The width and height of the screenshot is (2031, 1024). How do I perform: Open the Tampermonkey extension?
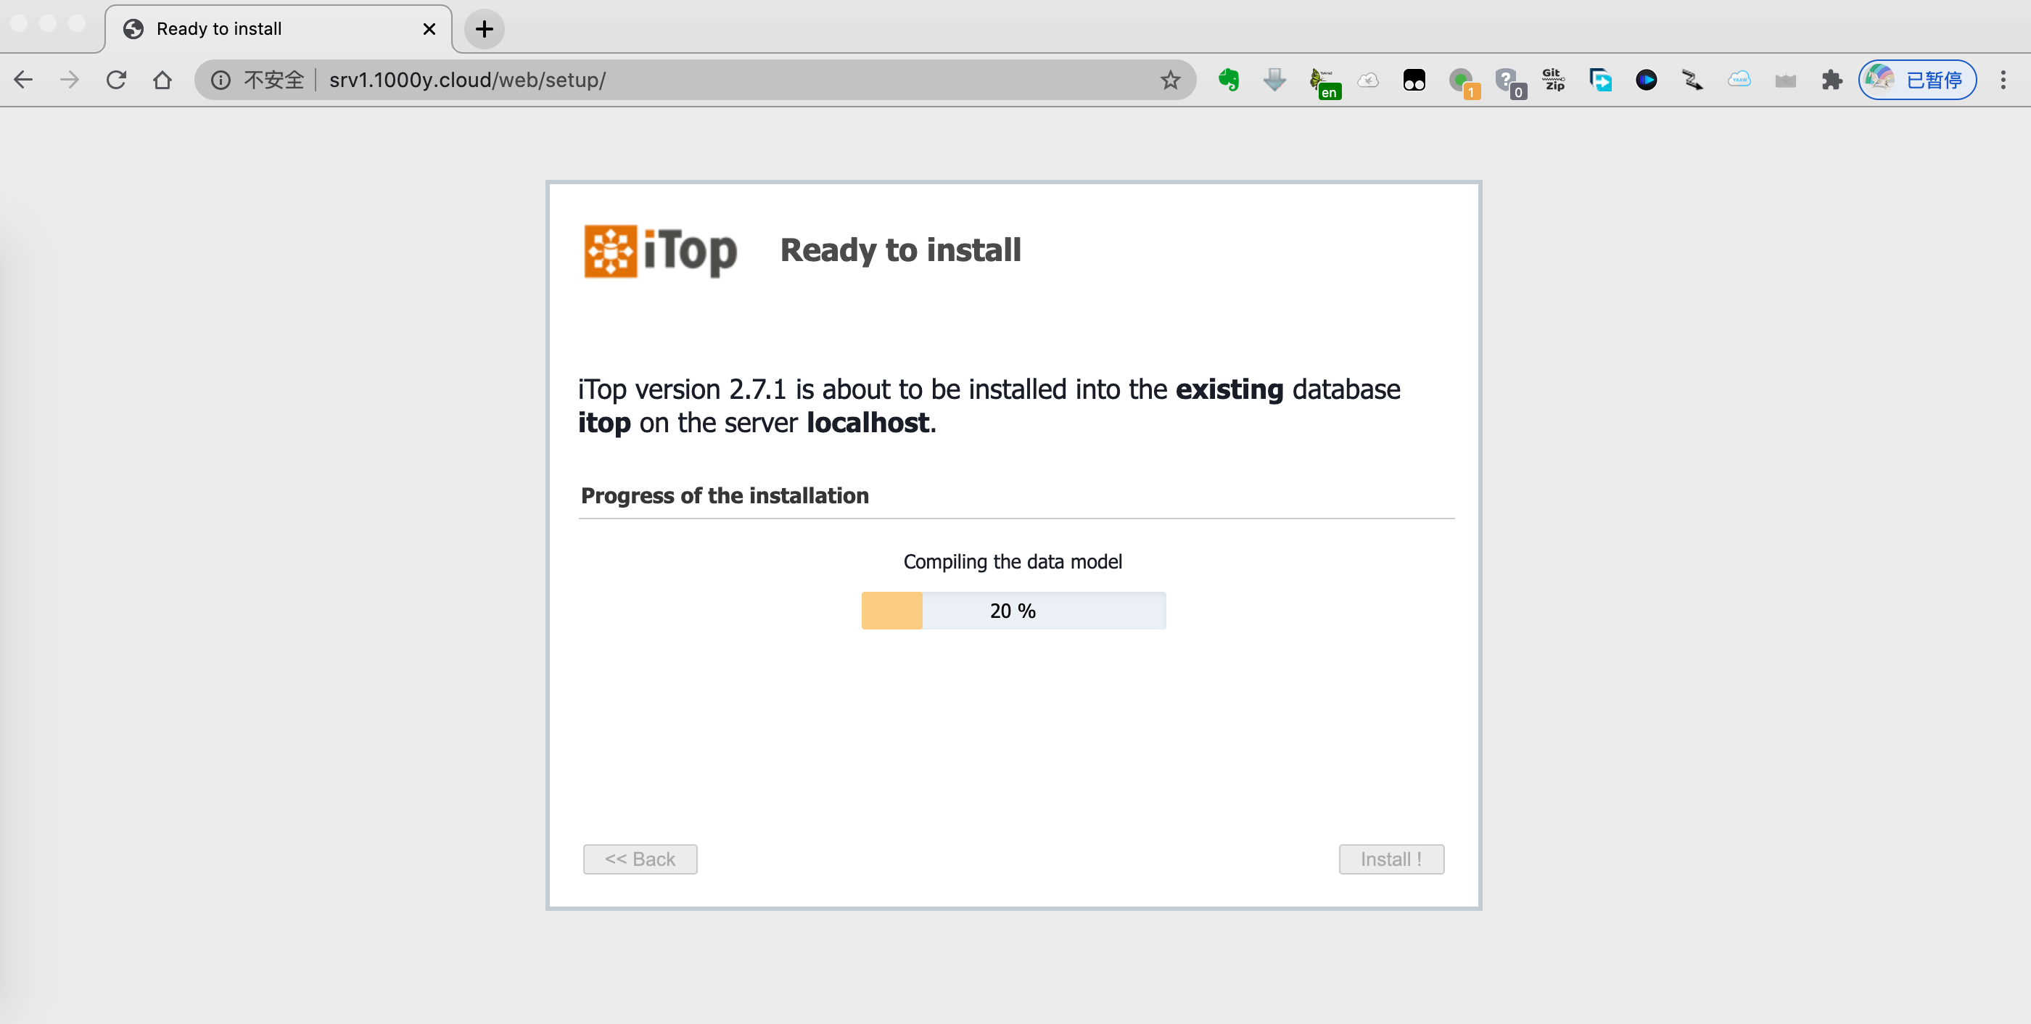click(1414, 80)
